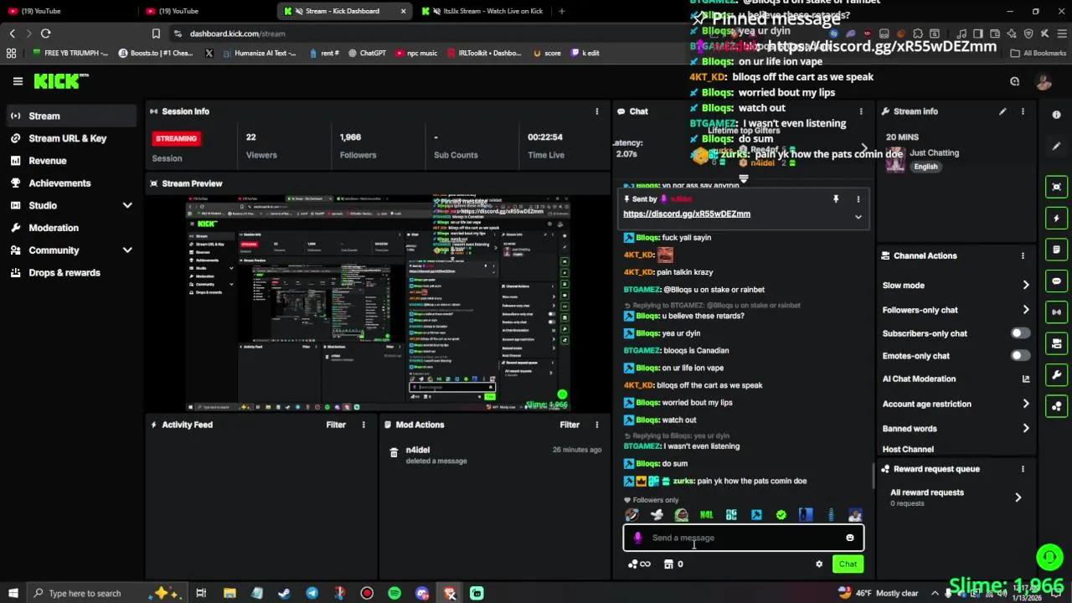
Task: Open Banned words arrow
Action: coord(1025,429)
